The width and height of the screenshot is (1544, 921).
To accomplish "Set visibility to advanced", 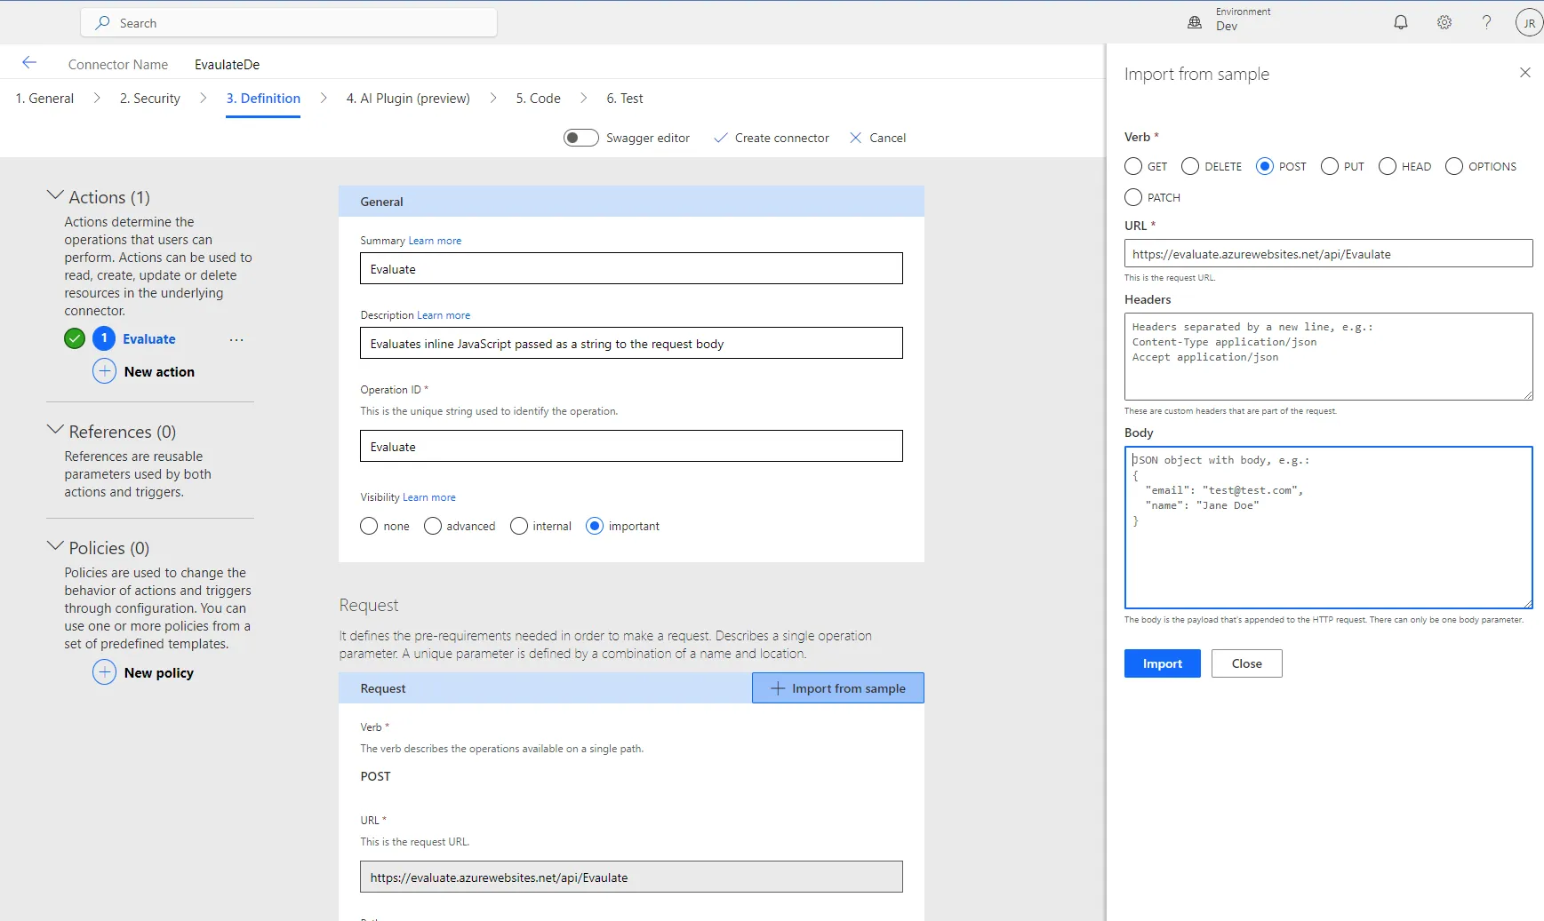I will coord(433,527).
